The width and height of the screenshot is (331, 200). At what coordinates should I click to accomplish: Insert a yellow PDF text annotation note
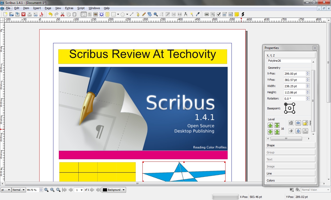pyautogui.click(x=237, y=14)
